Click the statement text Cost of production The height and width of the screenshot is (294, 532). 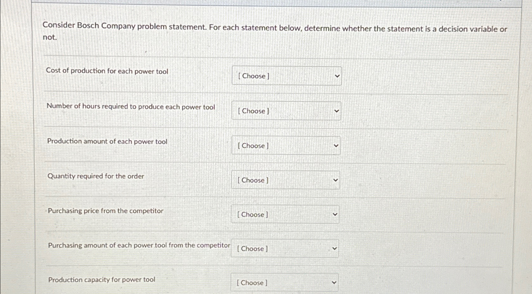pos(107,71)
